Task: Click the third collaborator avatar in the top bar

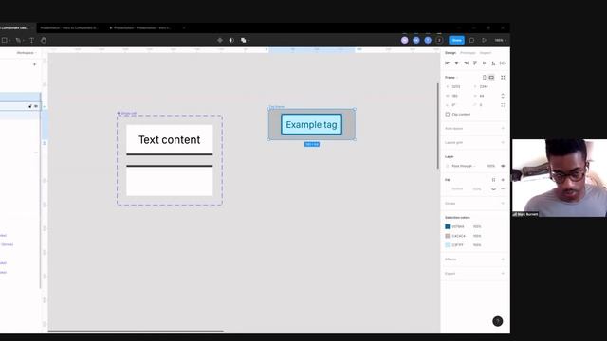Action: pos(428,40)
